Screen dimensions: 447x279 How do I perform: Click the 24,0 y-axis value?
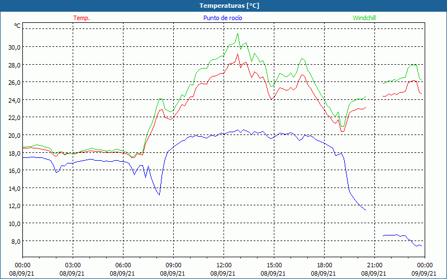pos(15,100)
